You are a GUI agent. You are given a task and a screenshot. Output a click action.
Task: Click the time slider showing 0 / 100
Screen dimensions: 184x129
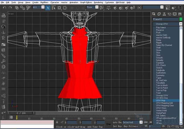[21, 113]
